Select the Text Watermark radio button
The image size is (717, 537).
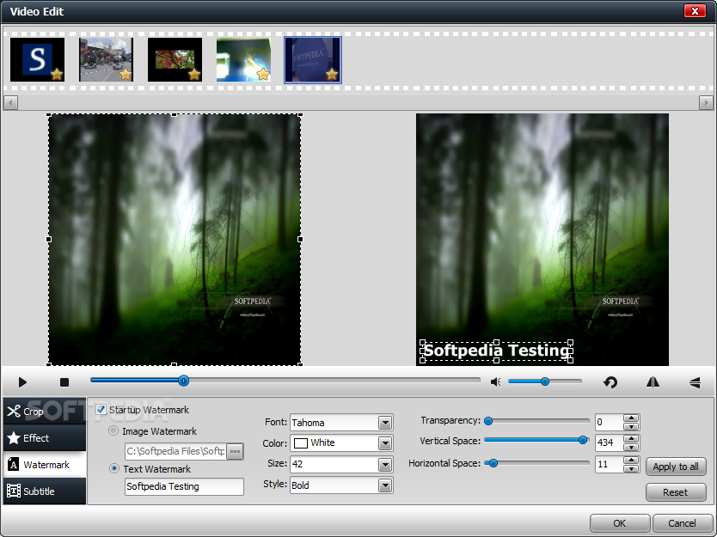[114, 468]
